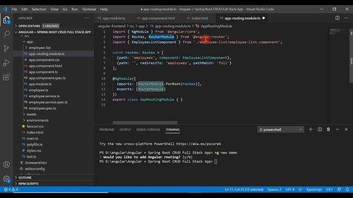This screenshot has height=198, width=353.
Task: Open editor more actions ellipsis
Action: point(346,18)
